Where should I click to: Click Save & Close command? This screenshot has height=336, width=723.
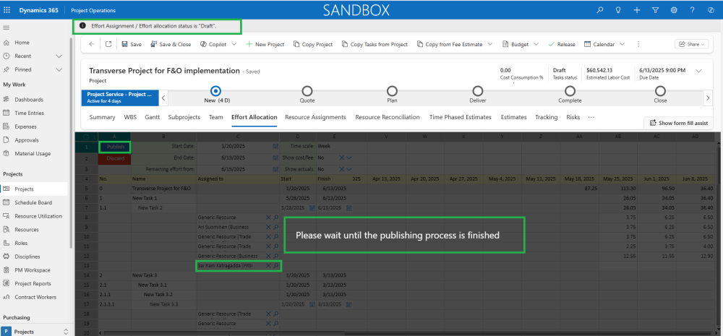pyautogui.click(x=171, y=44)
